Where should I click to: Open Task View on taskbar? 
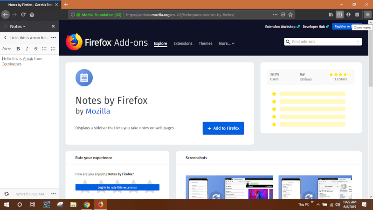pyautogui.click(x=33, y=204)
